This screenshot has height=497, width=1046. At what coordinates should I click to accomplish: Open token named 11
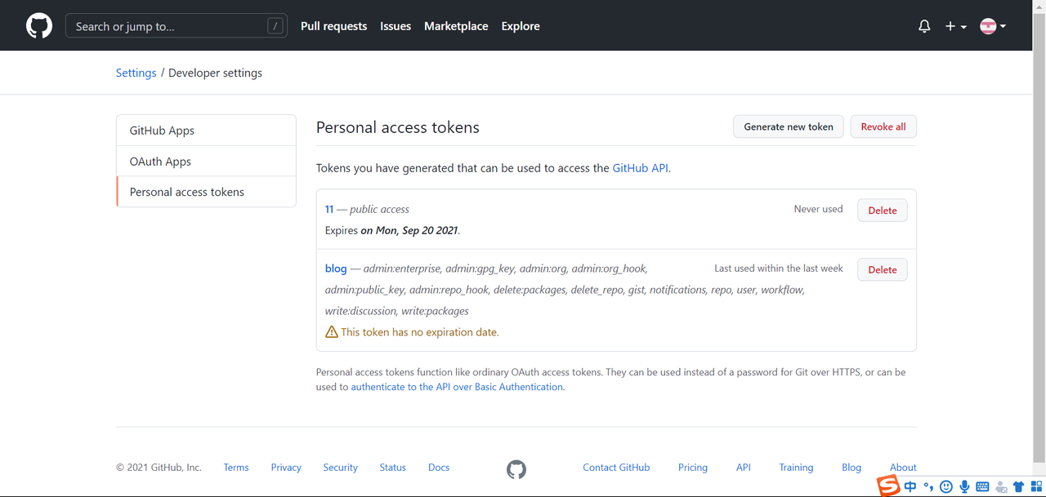(x=329, y=209)
